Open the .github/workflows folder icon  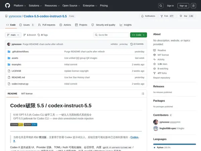tap(9, 52)
